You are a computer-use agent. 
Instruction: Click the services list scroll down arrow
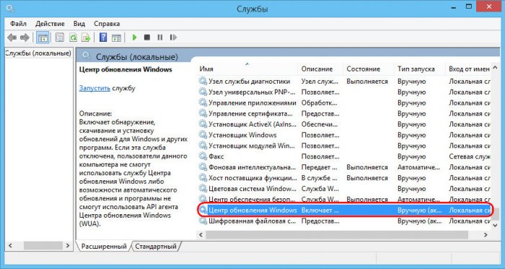point(496,226)
